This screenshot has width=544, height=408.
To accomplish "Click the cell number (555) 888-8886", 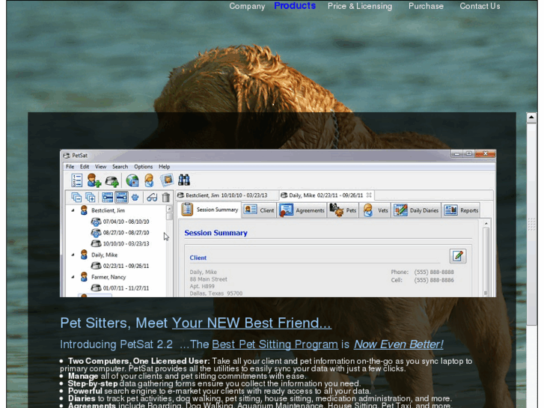I will tap(434, 280).
